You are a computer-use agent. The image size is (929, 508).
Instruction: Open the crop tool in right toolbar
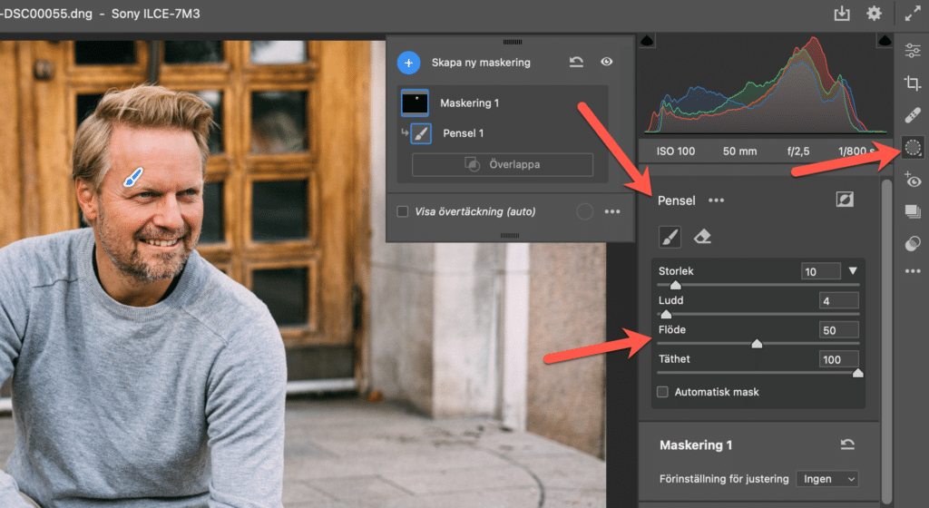913,83
